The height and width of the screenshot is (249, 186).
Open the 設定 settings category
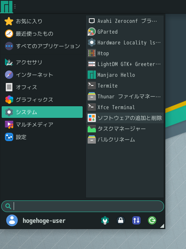[42, 137]
